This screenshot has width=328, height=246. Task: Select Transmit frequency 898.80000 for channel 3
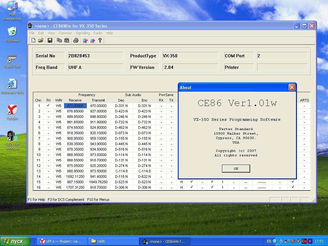click(x=98, y=117)
